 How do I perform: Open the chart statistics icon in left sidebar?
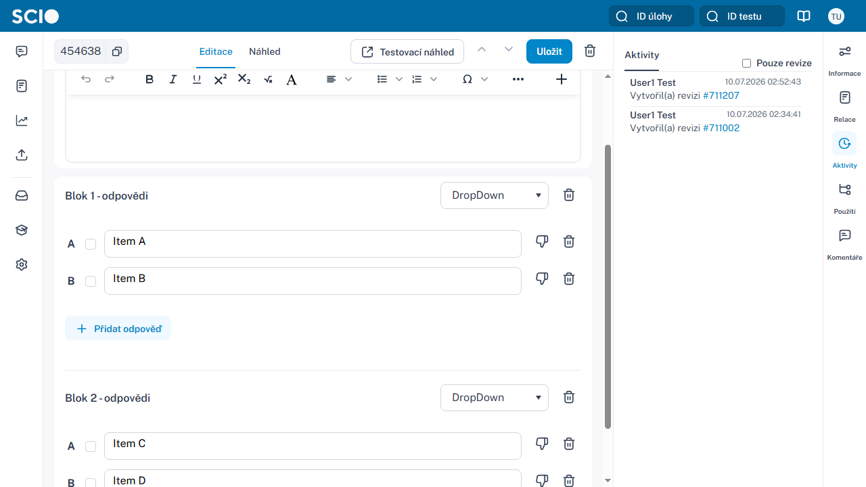click(x=22, y=120)
